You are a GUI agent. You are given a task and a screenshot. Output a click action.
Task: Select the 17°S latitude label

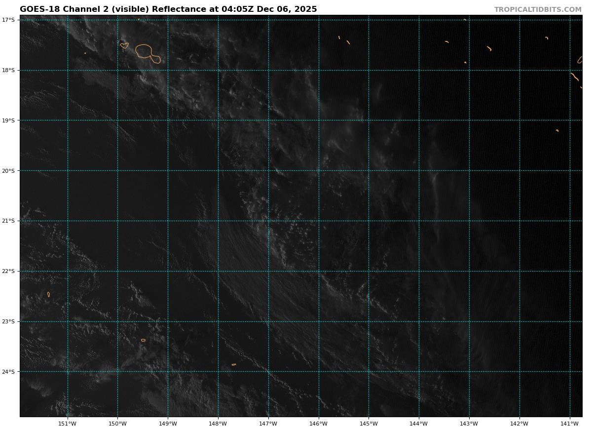pos(8,20)
